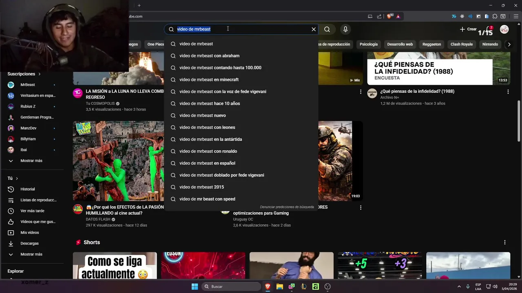Open options menu for Uruguay OC video

click(x=361, y=208)
